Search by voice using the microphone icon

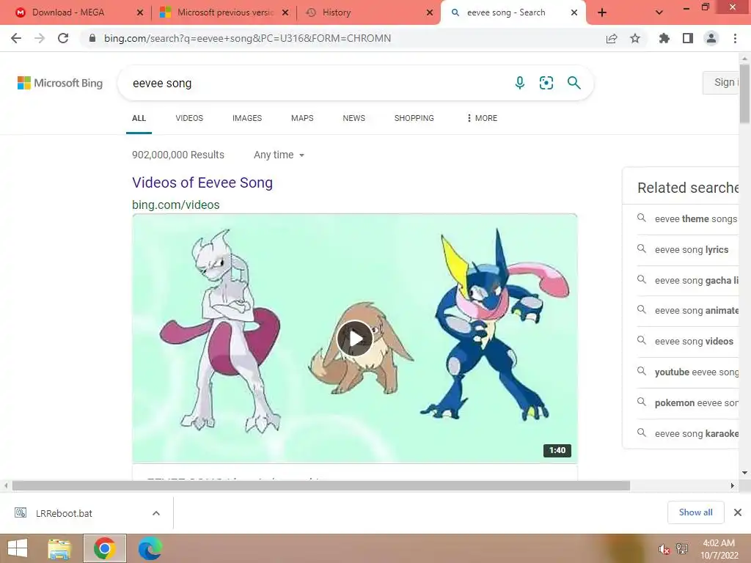click(x=520, y=83)
